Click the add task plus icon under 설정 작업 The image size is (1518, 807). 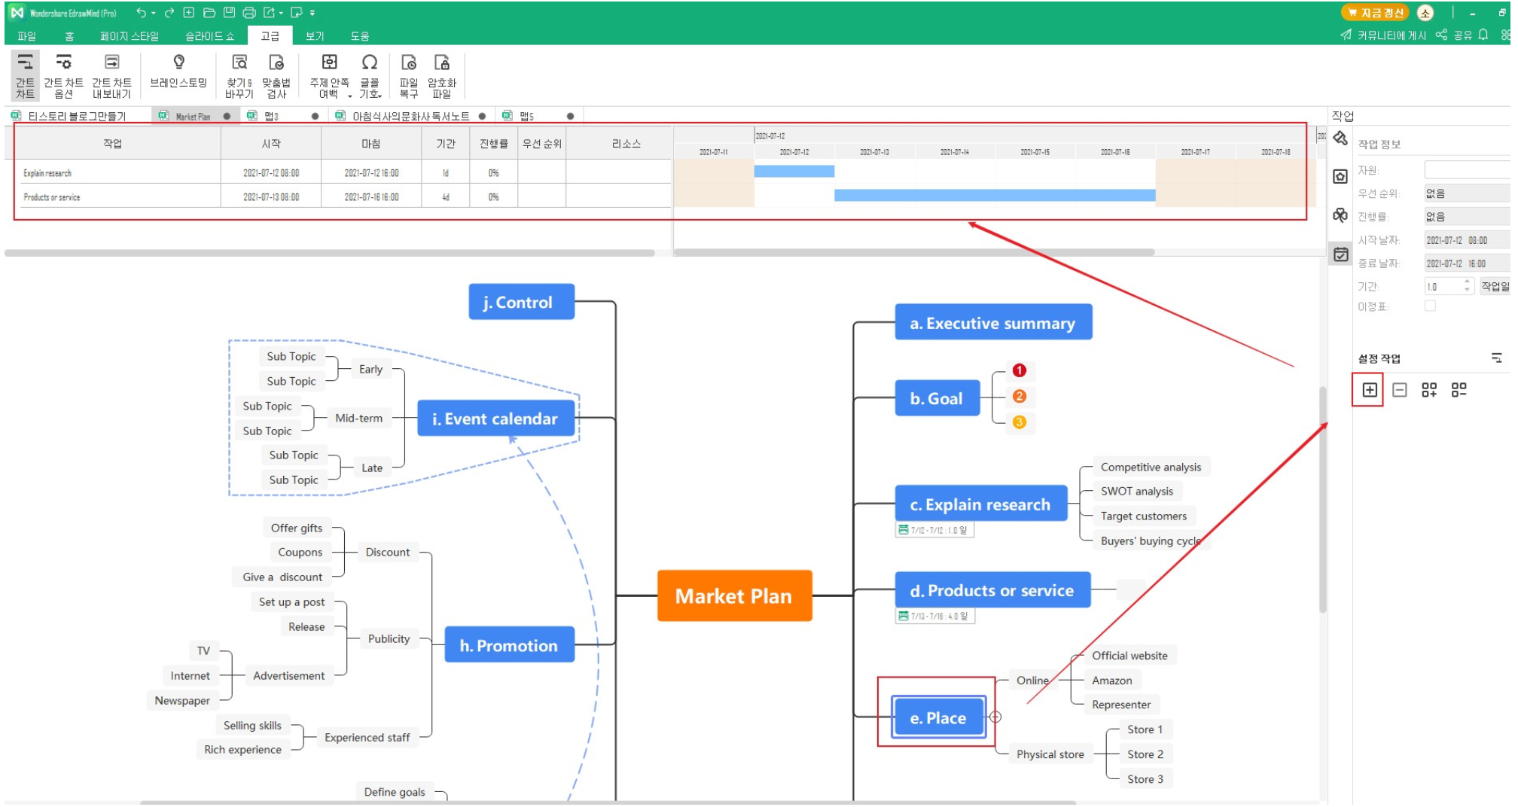click(x=1370, y=390)
